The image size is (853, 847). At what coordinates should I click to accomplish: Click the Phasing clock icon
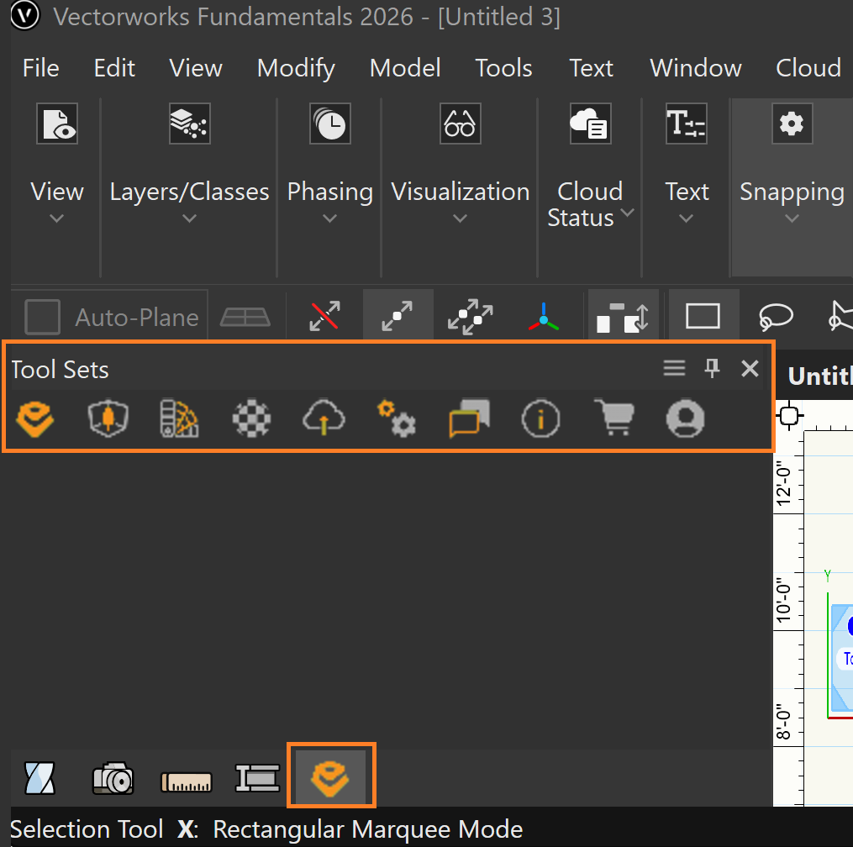330,124
